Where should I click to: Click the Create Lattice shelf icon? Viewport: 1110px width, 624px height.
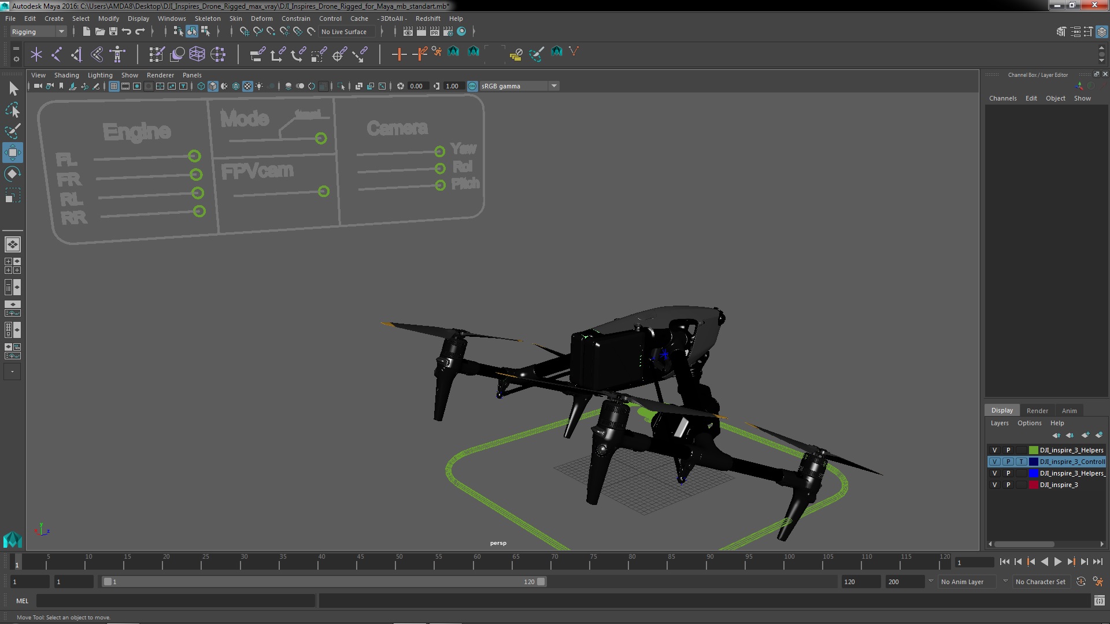(x=197, y=54)
